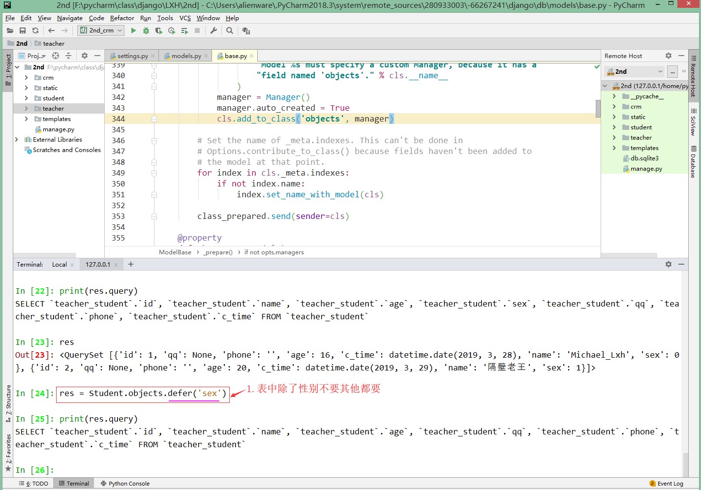Close the 127.0.0.1 terminal tab
Image resolution: width=701 pixels, height=490 pixels.
point(116,265)
